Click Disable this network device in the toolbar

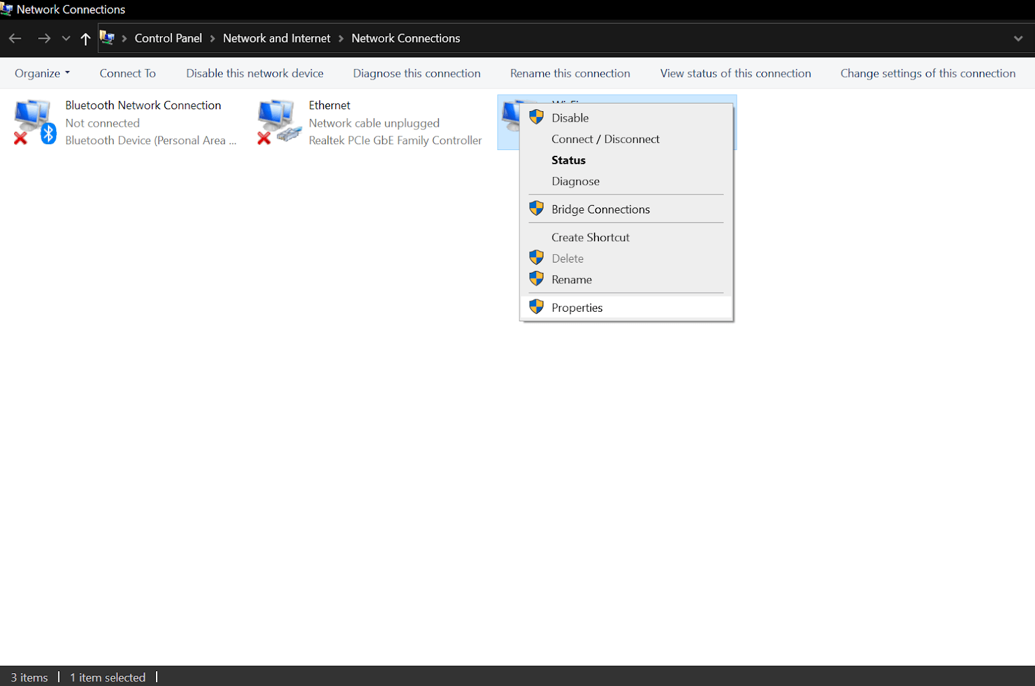[x=254, y=73]
